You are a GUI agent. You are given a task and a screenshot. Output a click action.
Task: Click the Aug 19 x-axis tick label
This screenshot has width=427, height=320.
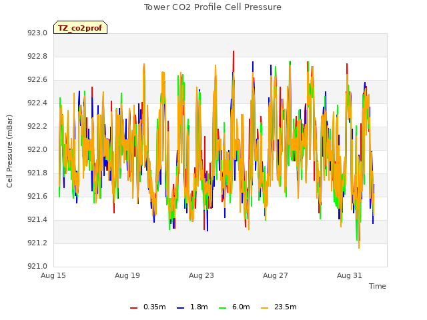point(127,275)
